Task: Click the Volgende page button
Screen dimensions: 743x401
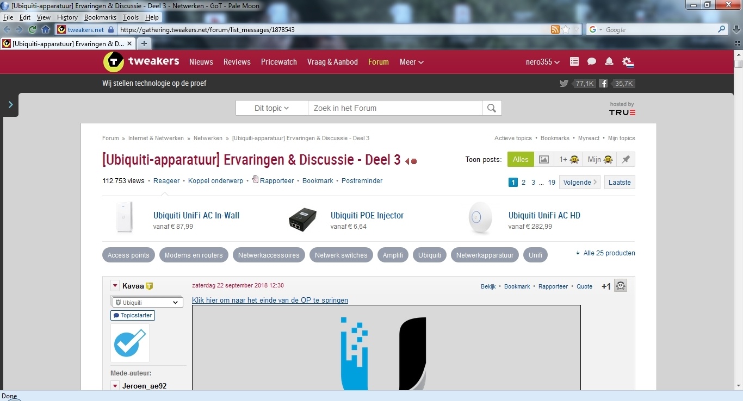Action: (580, 182)
